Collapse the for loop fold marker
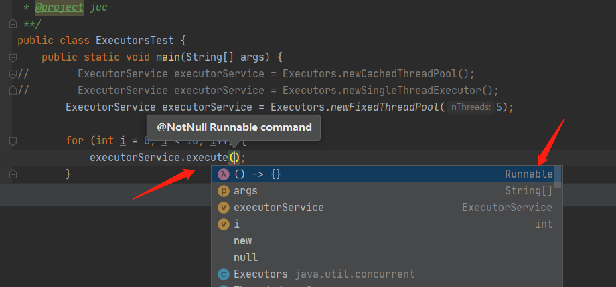Screen dimensions: 616x287 tap(13, 141)
